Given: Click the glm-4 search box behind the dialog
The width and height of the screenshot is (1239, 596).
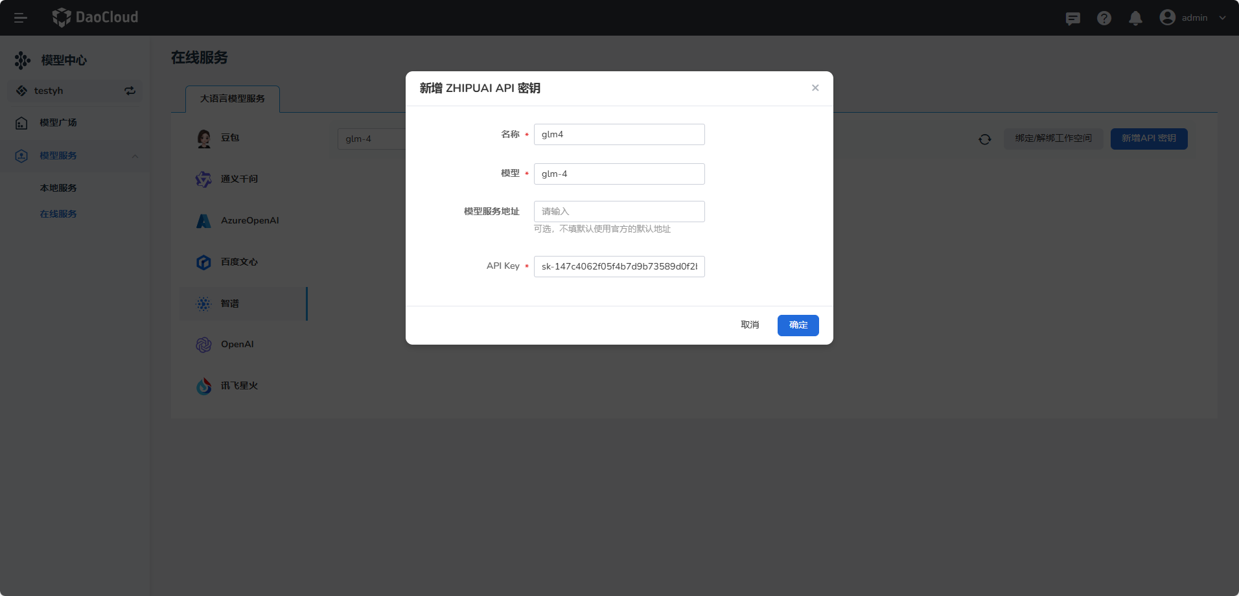Looking at the screenshot, I should pyautogui.click(x=371, y=139).
